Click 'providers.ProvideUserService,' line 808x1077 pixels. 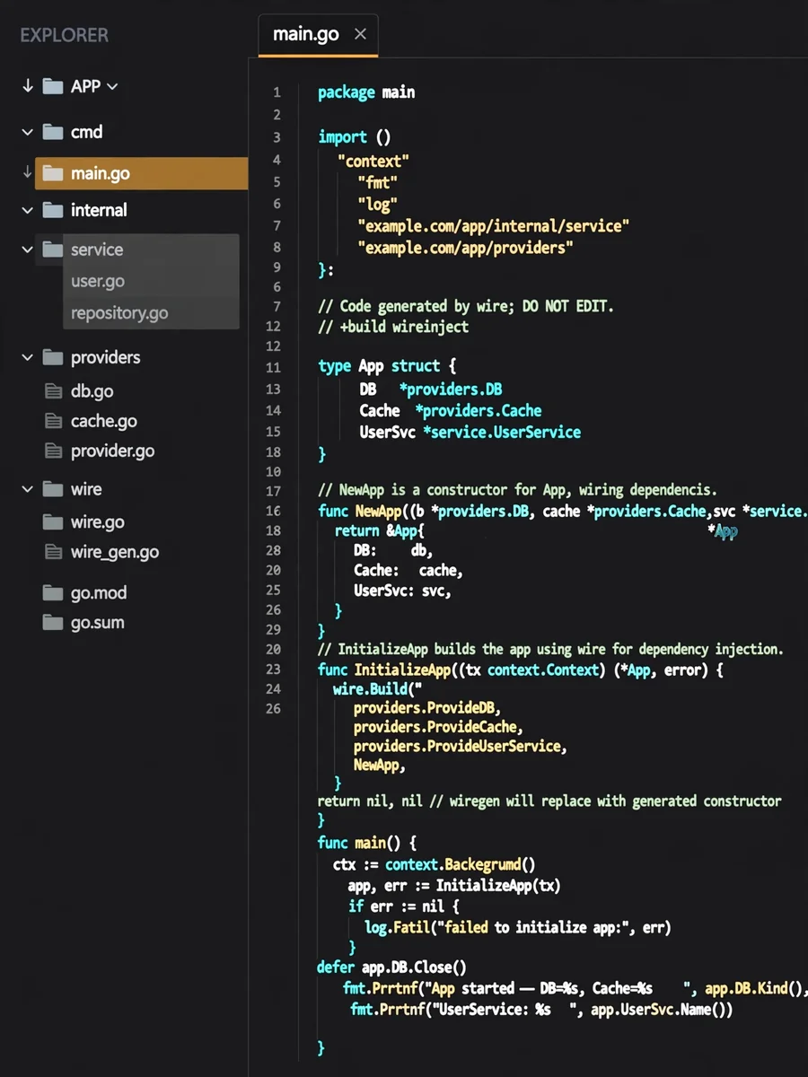(460, 746)
